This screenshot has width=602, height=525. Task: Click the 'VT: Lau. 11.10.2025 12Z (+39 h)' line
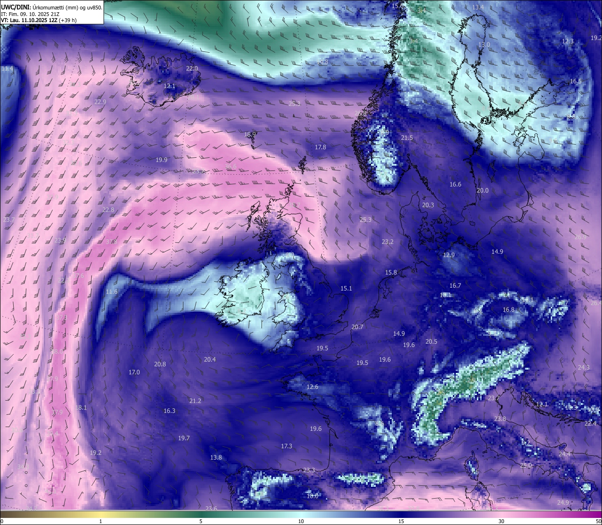point(39,20)
